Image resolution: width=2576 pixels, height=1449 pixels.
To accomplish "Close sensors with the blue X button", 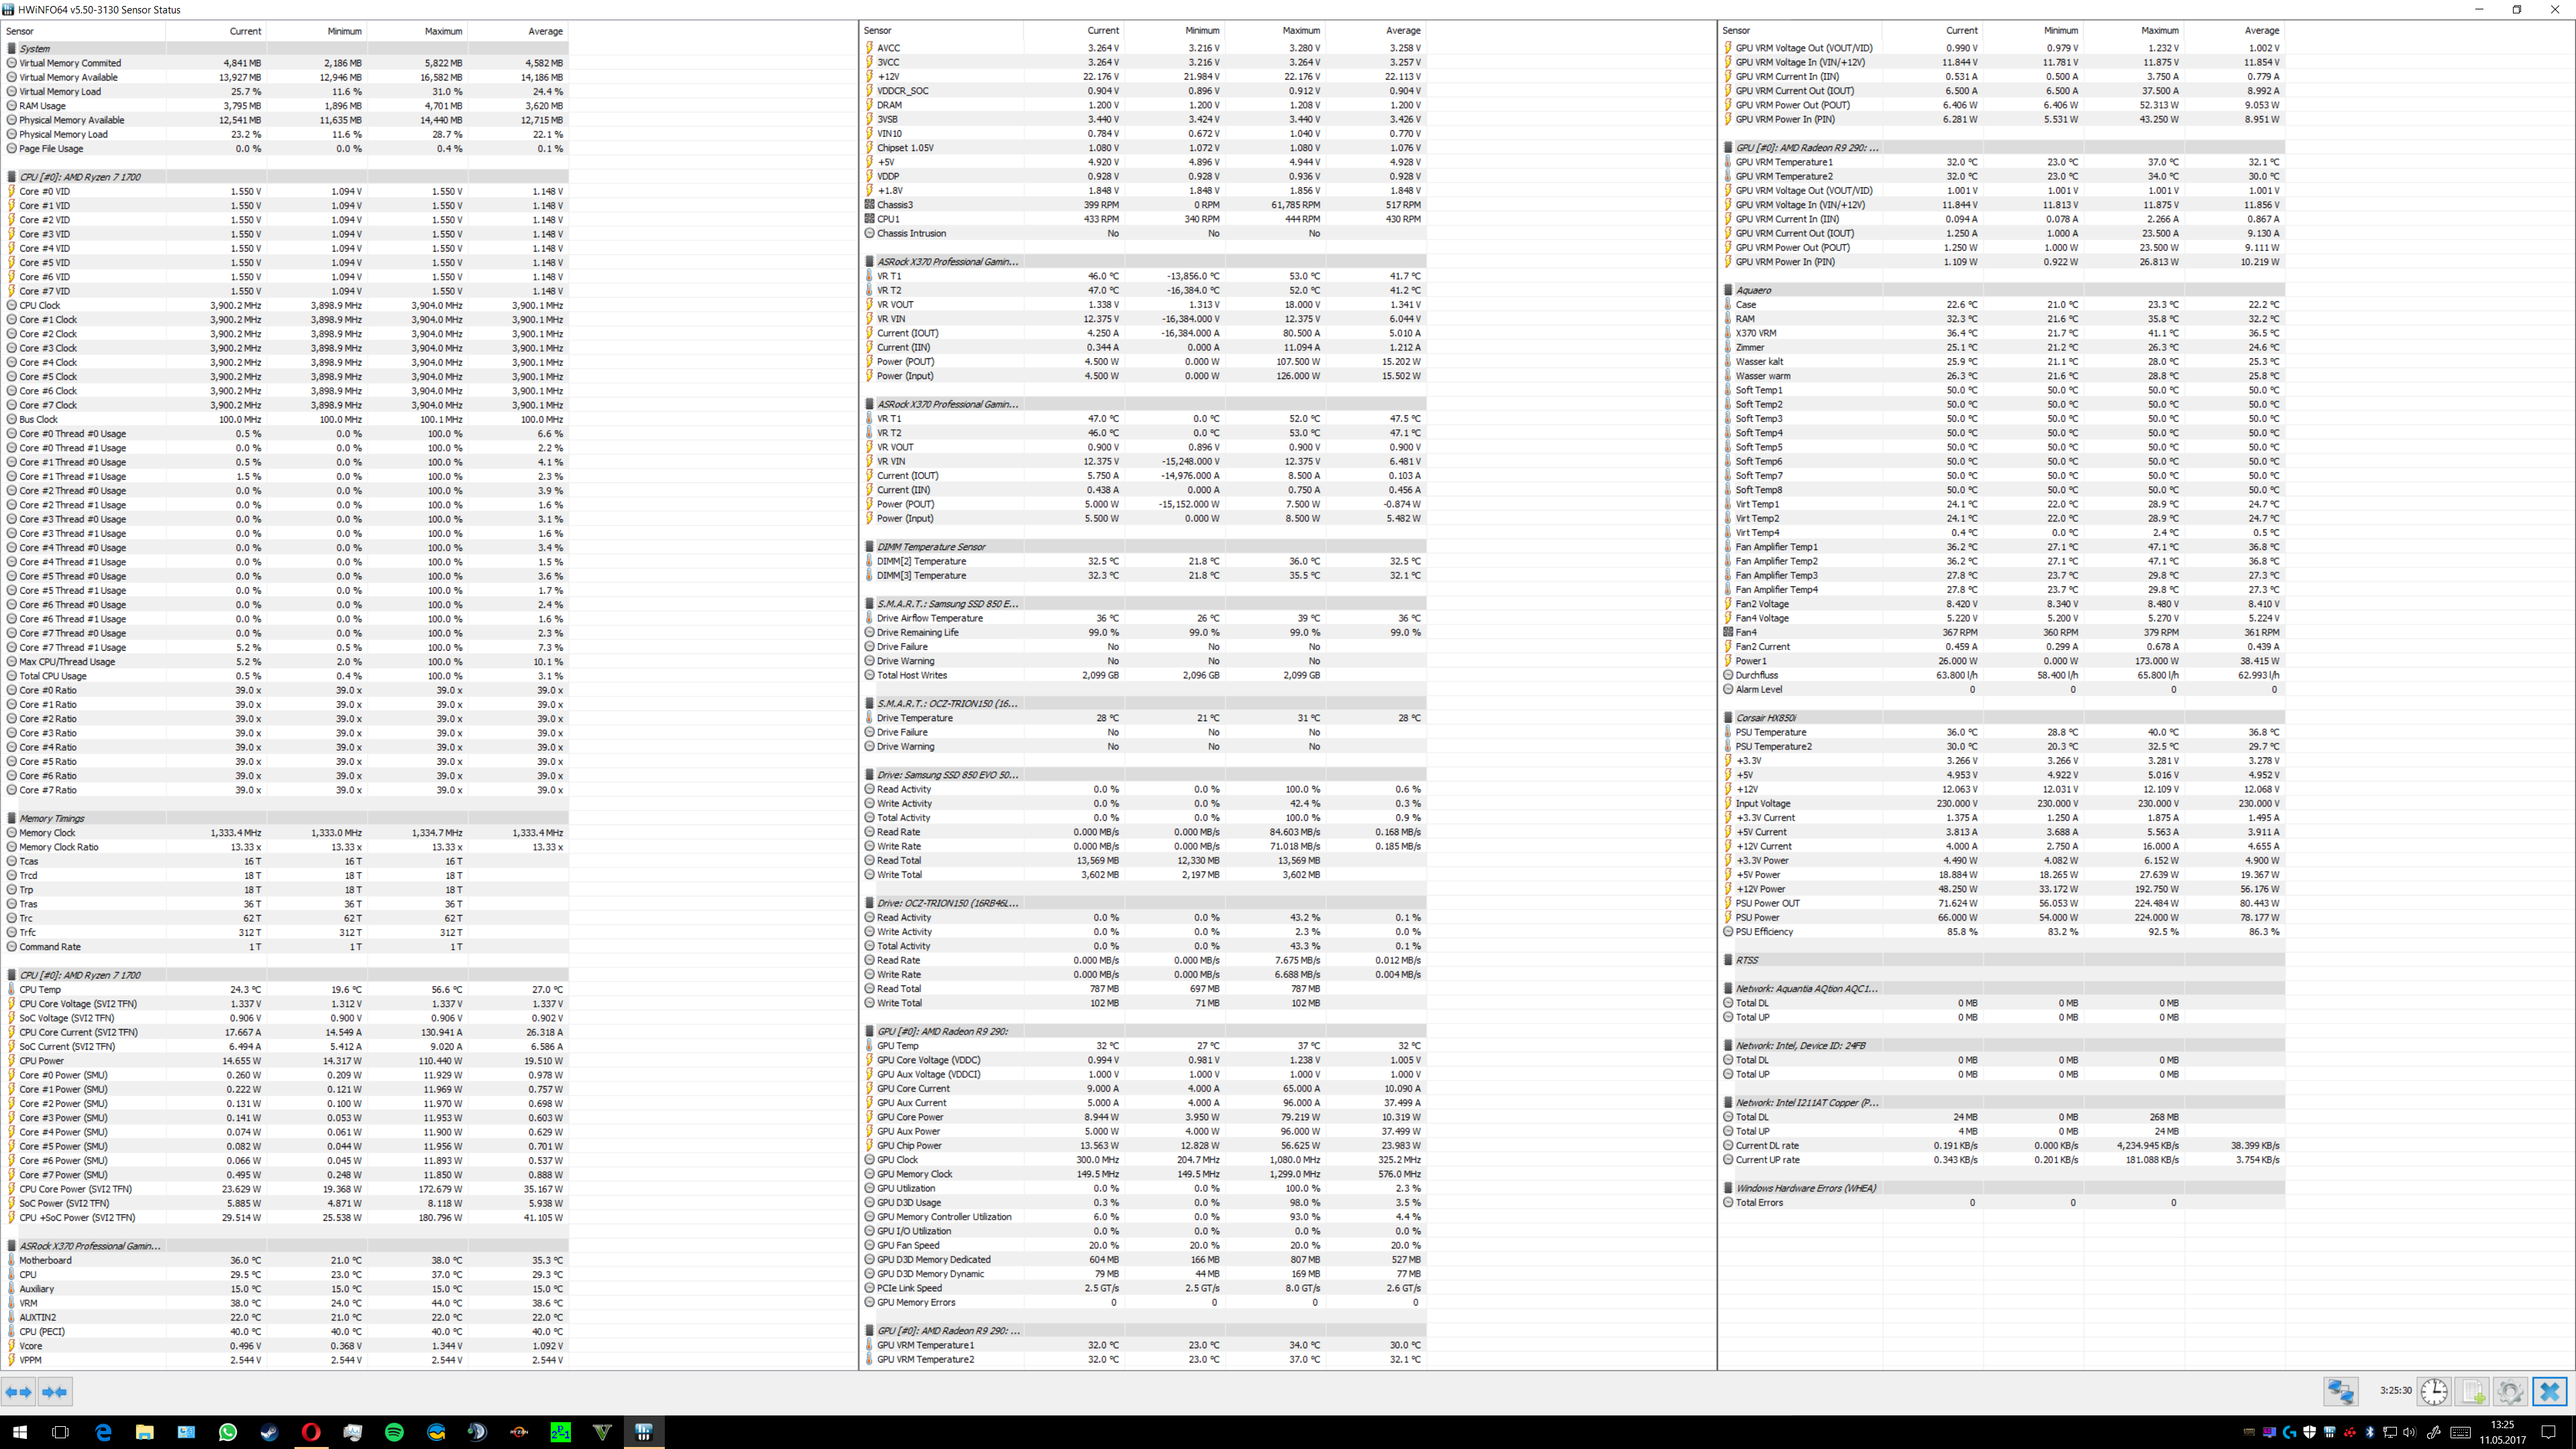I will click(2549, 1391).
